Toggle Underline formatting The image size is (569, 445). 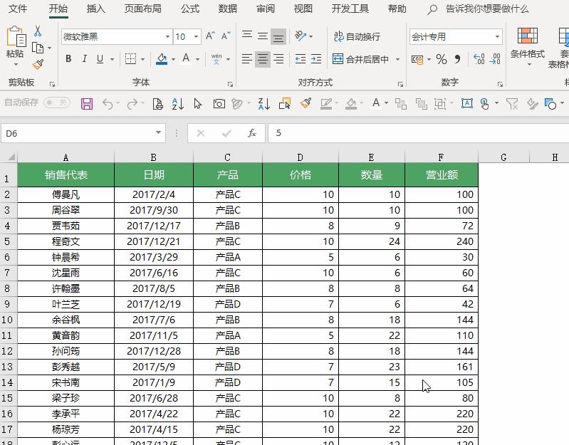[100, 59]
